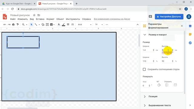Open Image tool dropdown arrow

(x=54, y=25)
